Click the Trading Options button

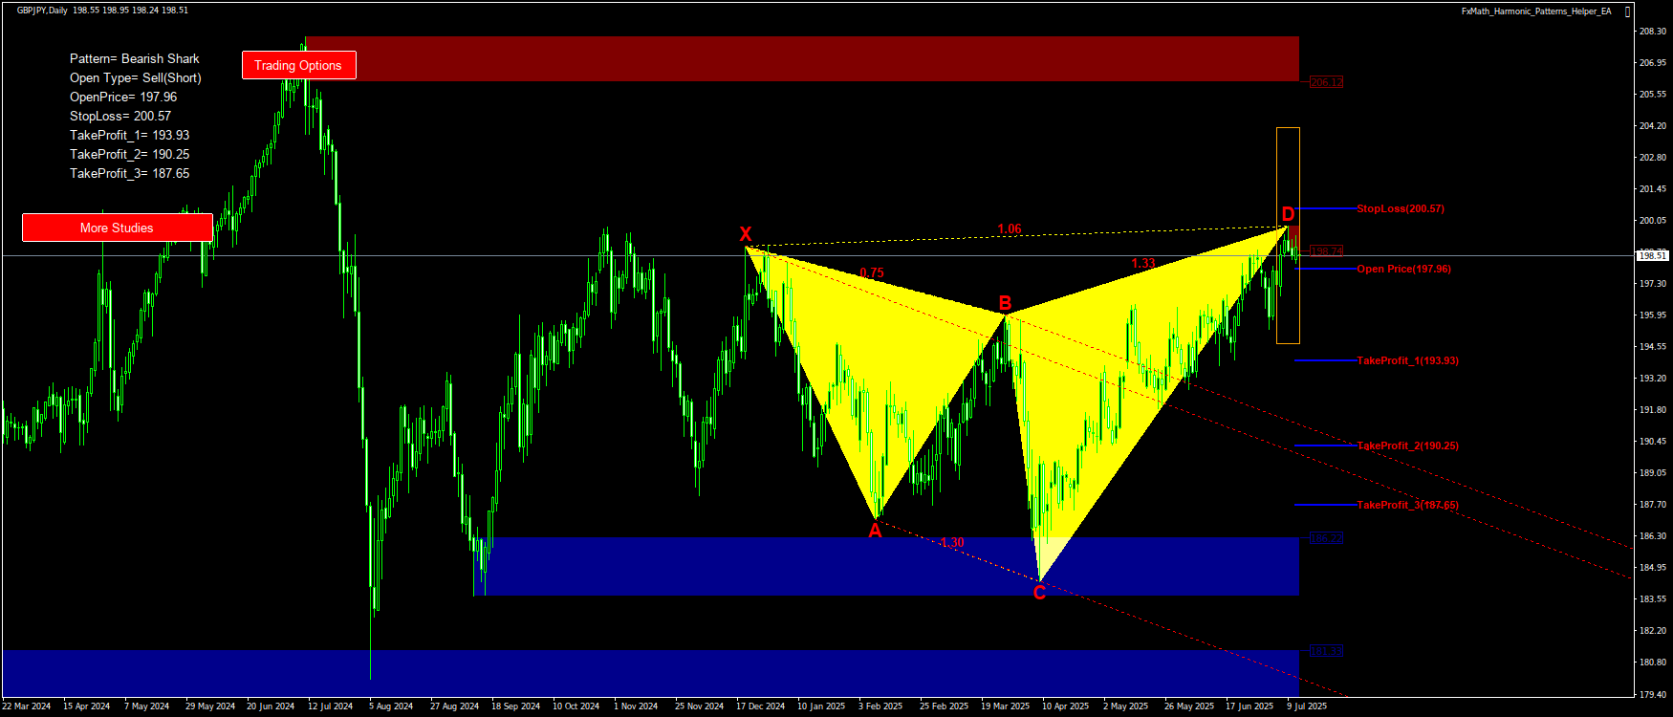298,65
